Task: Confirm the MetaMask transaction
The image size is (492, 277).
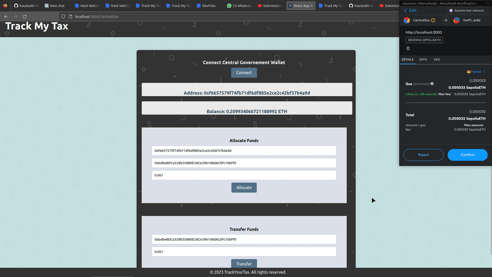Action: click(467, 155)
